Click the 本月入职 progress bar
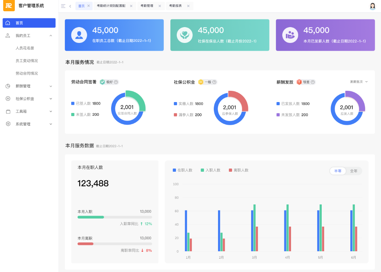This screenshot has width=381, height=272. pos(114,217)
